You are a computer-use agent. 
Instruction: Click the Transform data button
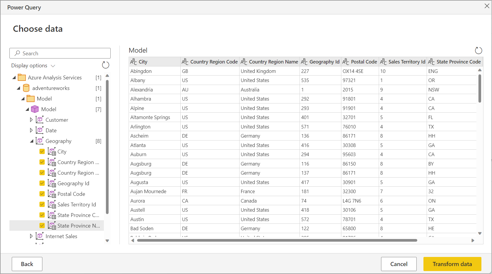click(x=452, y=264)
